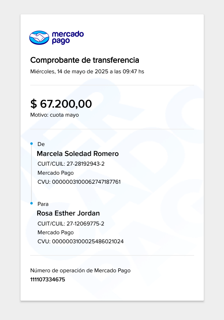Click the CUIT/CUIL 27-12069775-2 line
224x320 pixels.
(x=71, y=224)
